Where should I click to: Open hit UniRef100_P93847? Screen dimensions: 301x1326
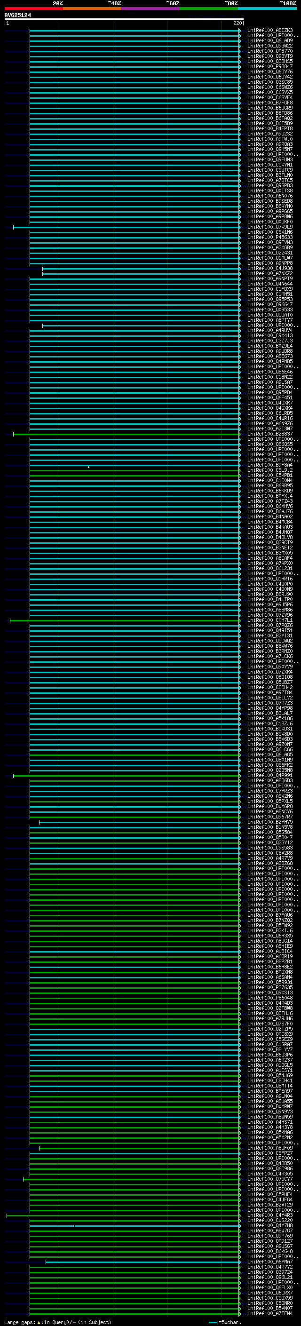(269, 66)
